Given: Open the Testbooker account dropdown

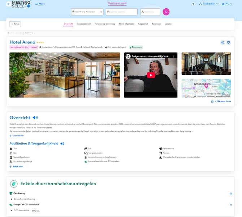Looking at the screenshot, I should [x=209, y=4].
